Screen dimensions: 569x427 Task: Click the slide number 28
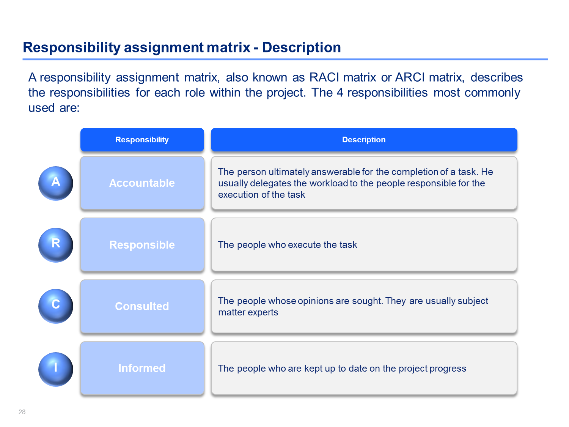point(22,412)
